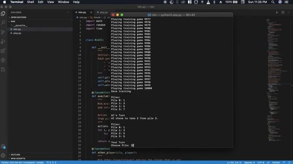Open the Terminal application menu
Screen dimensions: 293x164
(x=16, y=2)
